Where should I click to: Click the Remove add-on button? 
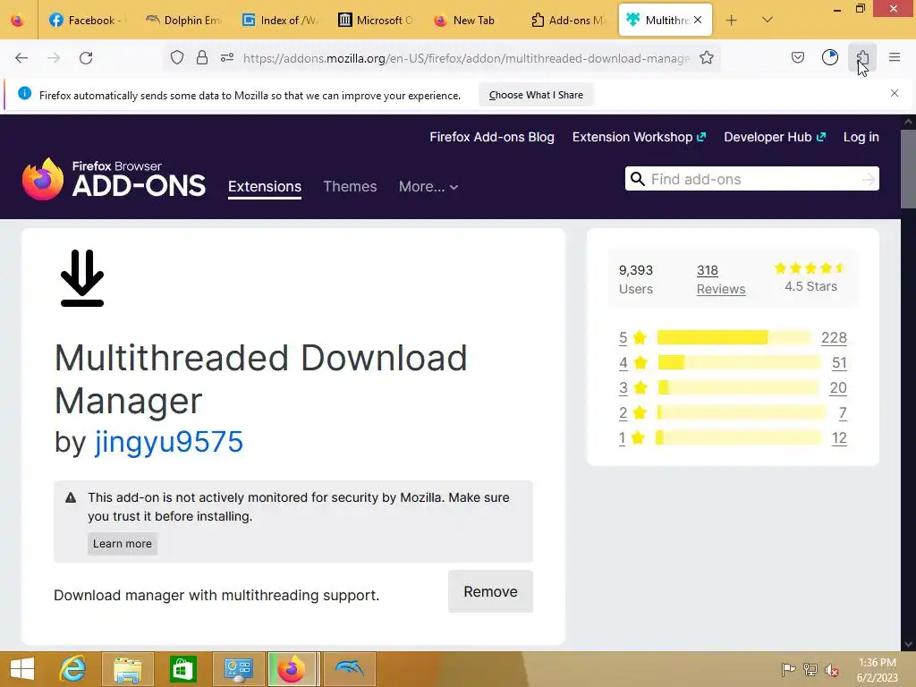click(x=490, y=591)
